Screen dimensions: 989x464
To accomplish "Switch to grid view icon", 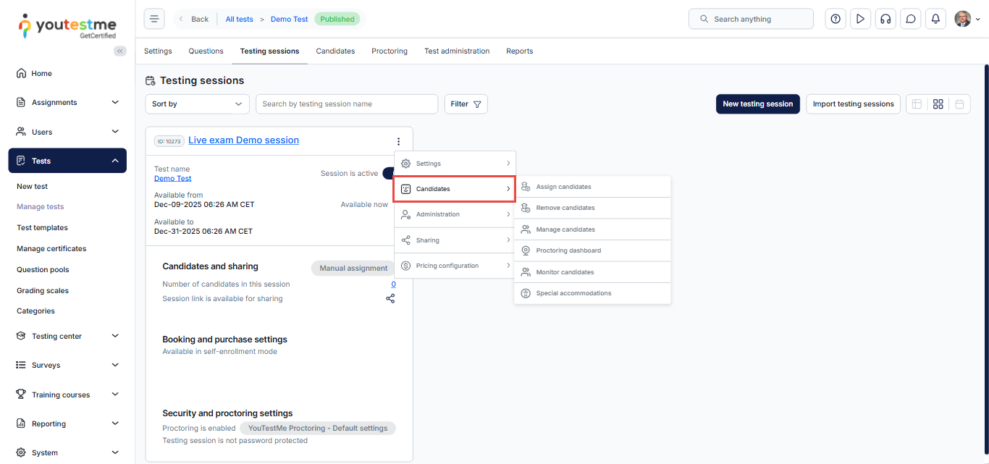I will pos(938,104).
